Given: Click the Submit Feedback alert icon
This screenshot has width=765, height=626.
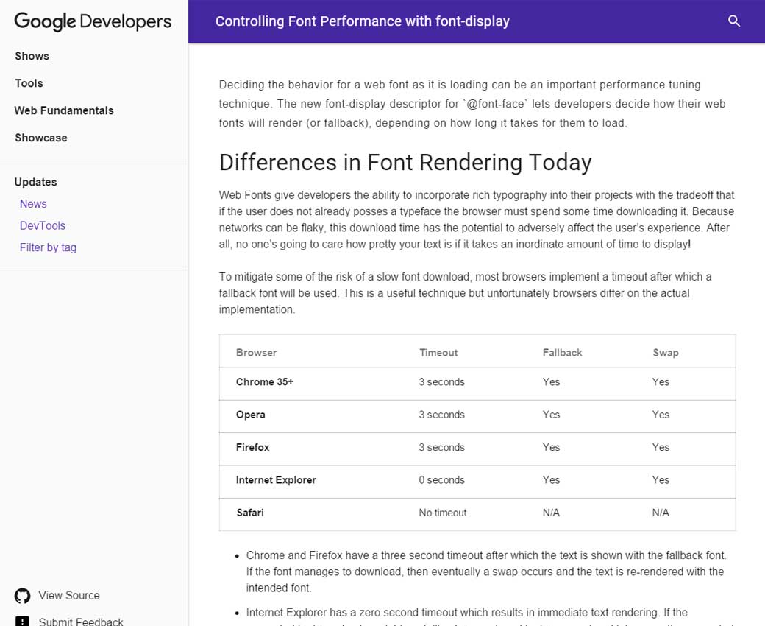Looking at the screenshot, I should 23,621.
